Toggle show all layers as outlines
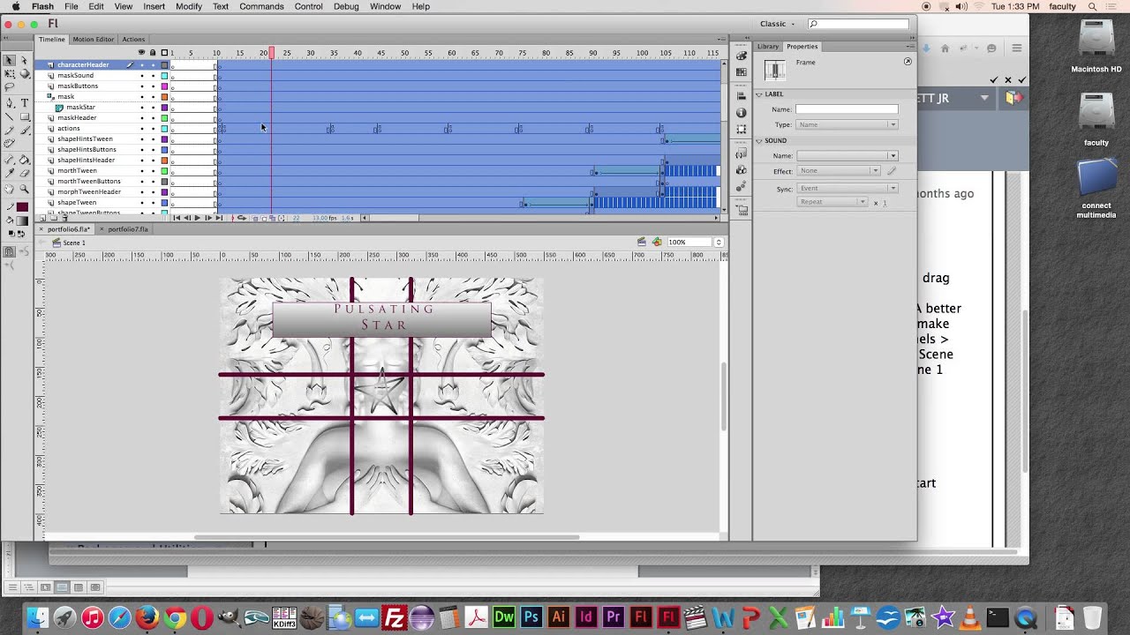1130x635 pixels. point(164,52)
